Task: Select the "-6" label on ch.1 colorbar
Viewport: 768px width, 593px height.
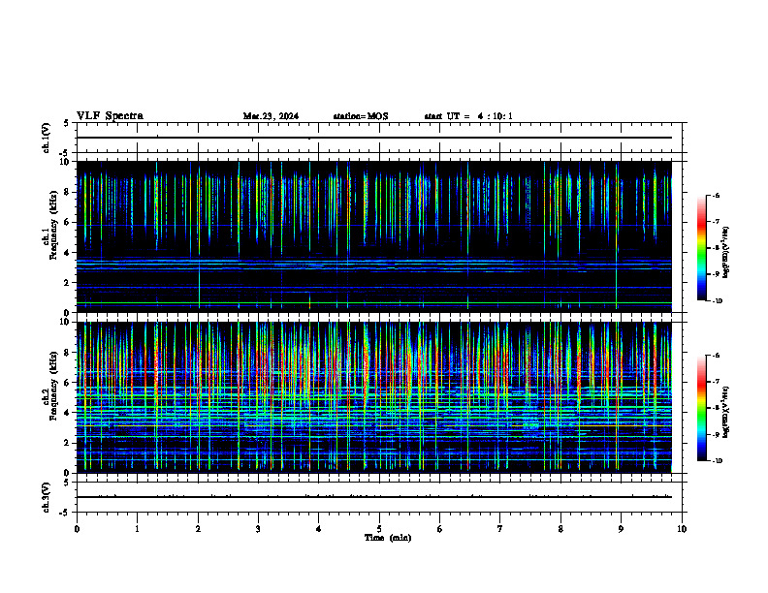Action: [716, 195]
